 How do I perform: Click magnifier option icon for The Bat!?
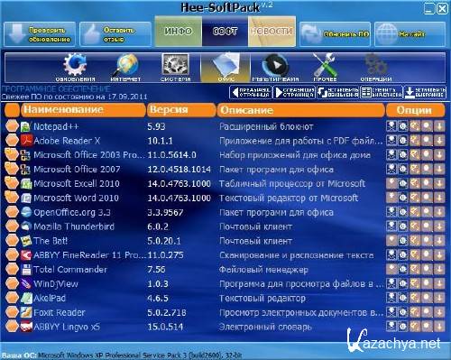[x=427, y=241]
